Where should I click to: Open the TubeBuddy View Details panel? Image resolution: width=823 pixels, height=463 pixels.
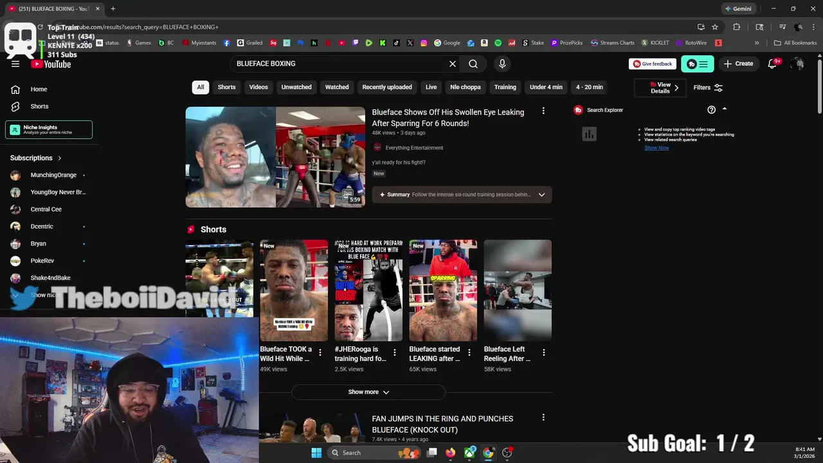[x=660, y=87]
